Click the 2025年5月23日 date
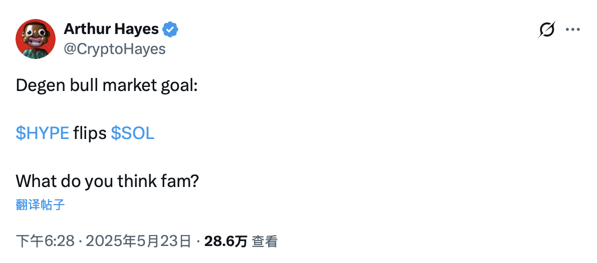Image resolution: width=597 pixels, height=263 pixels. pyautogui.click(x=139, y=241)
